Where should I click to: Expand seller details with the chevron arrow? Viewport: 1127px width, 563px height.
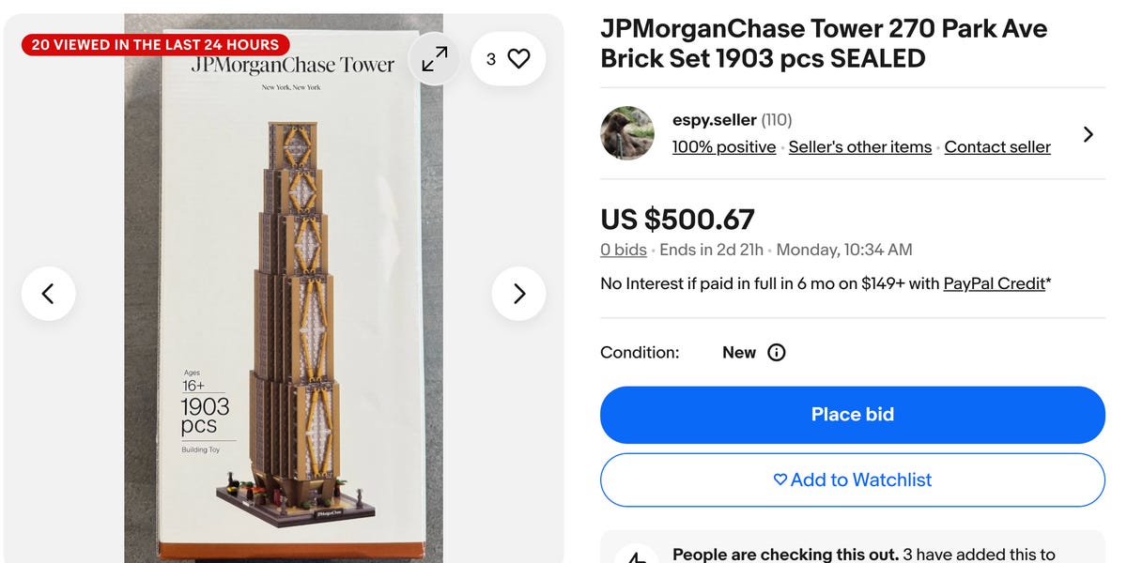click(1088, 134)
